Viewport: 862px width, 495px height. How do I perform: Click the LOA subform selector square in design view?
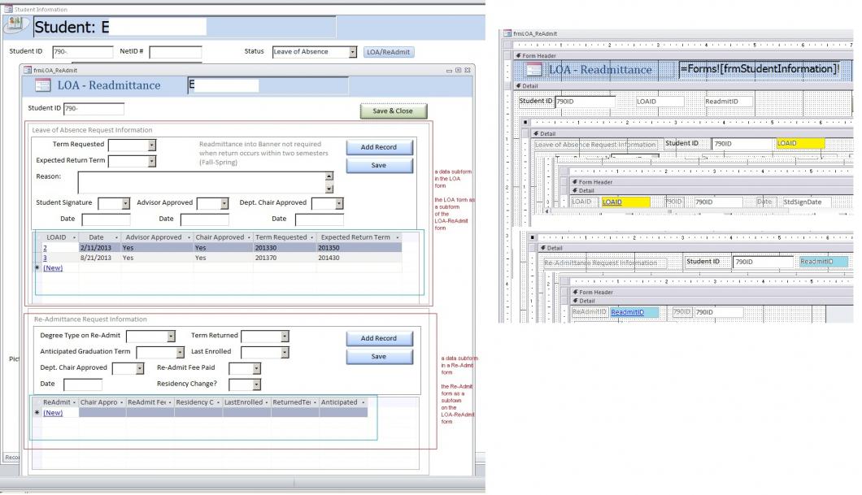[525, 121]
